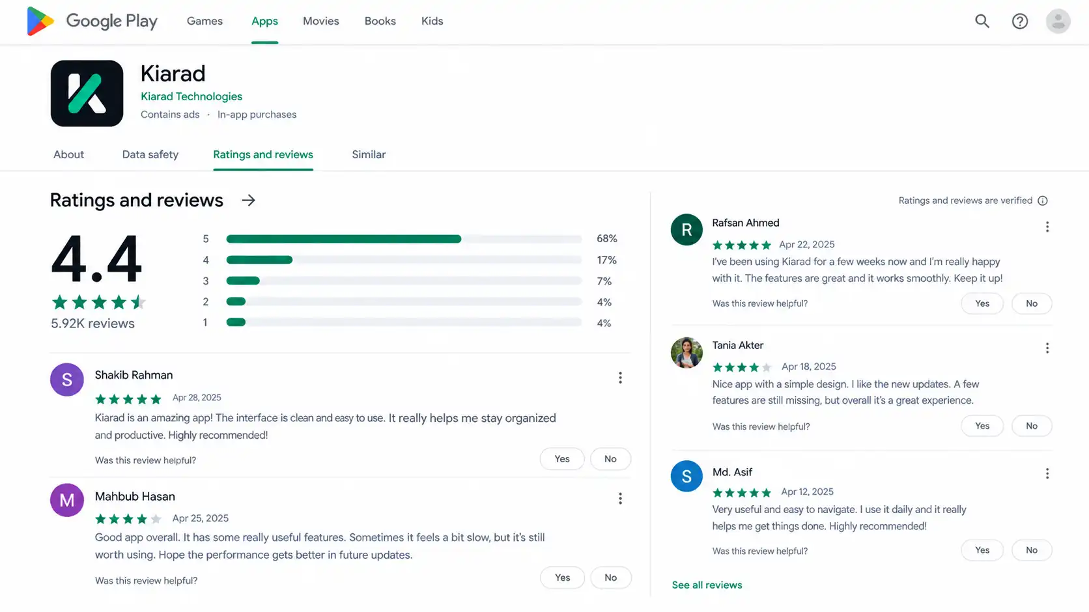Click No on Rafsan Ahmed's review
The image size is (1089, 612).
1032,303
